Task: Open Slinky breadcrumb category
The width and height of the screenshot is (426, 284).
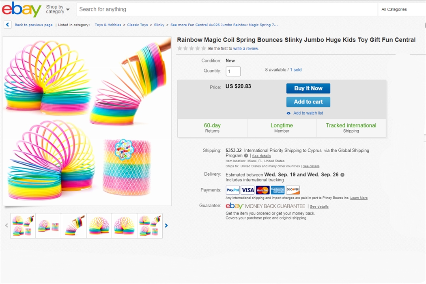Action: 159,25
